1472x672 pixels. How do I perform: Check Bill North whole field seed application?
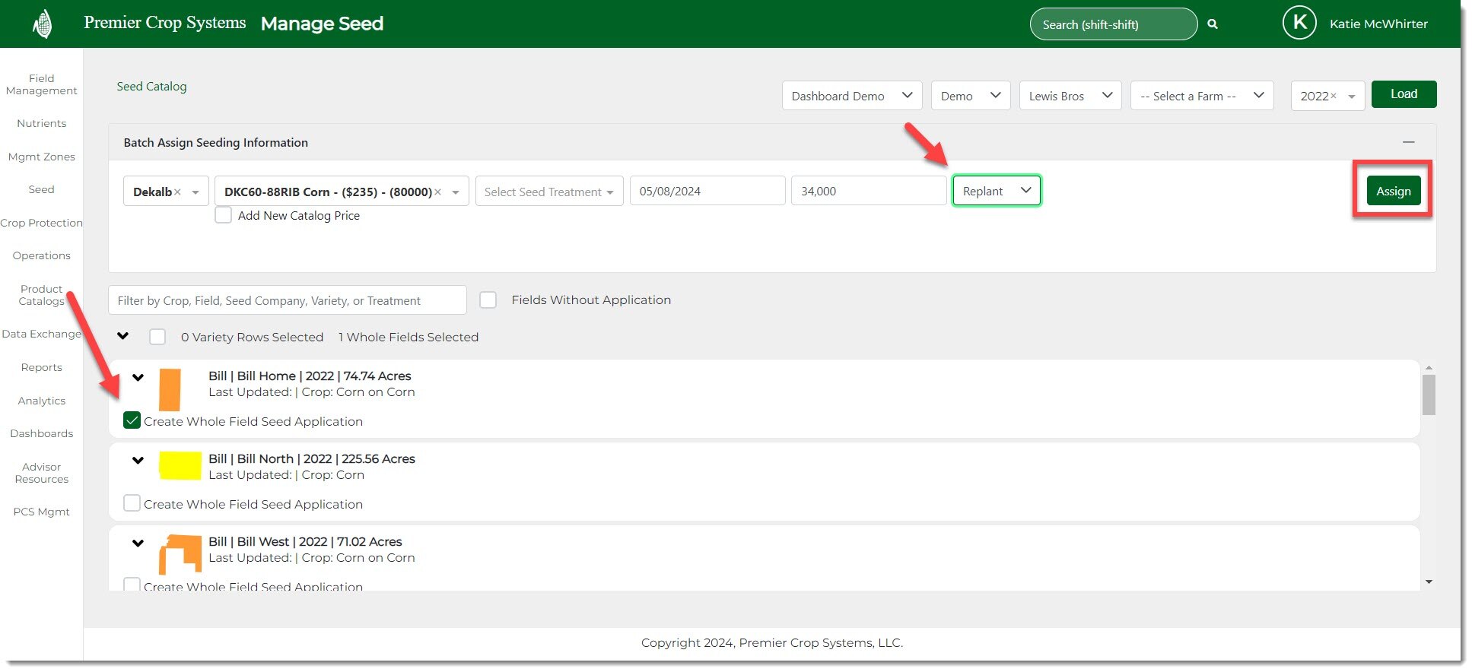(132, 503)
